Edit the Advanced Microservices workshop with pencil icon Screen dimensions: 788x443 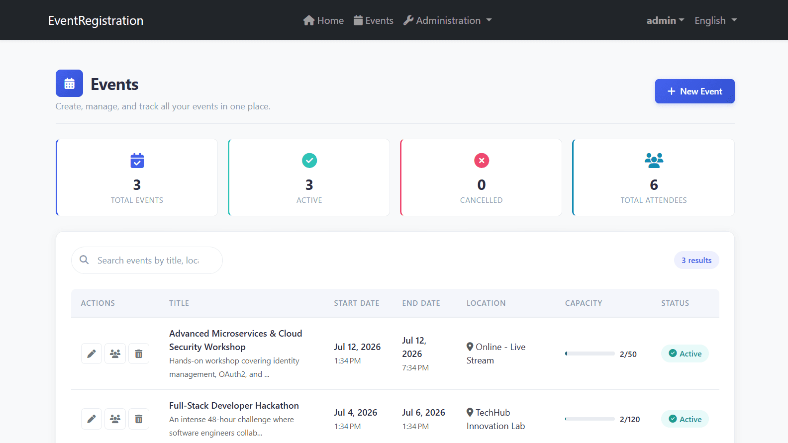(92, 354)
